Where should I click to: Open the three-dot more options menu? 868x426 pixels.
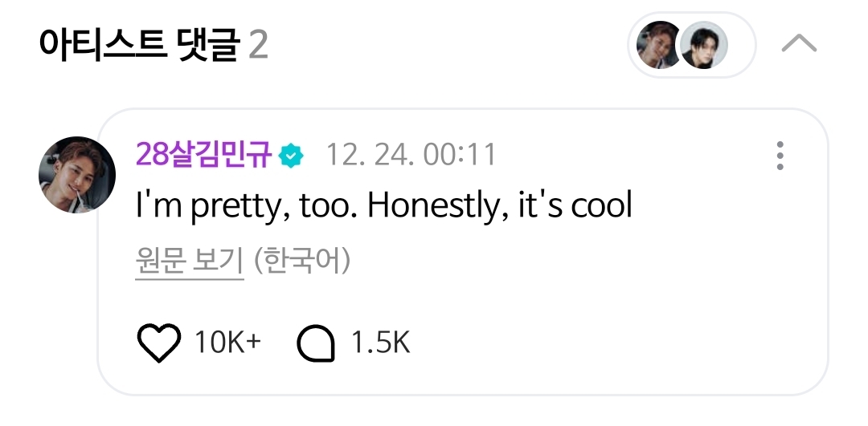pyautogui.click(x=780, y=156)
